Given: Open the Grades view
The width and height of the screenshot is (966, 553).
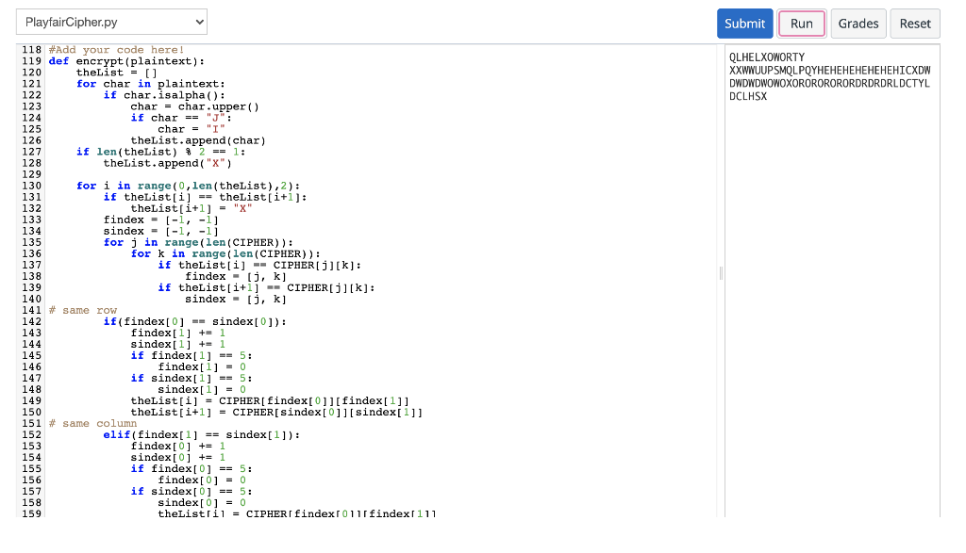Looking at the screenshot, I should [858, 24].
